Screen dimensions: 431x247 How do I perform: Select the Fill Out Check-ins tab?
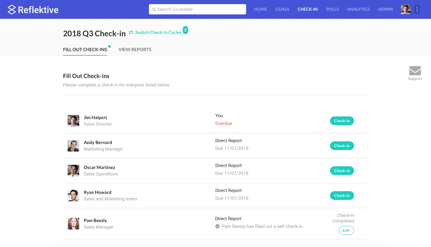click(85, 50)
